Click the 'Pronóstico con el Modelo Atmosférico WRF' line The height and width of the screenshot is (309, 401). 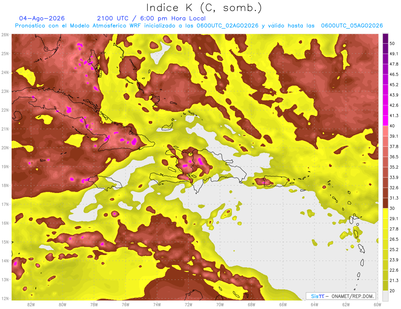click(198, 26)
